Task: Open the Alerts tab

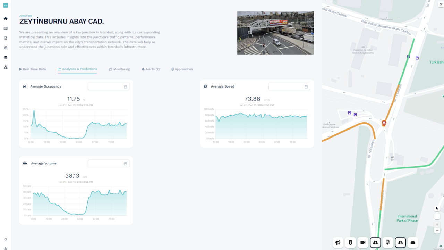Action: click(x=151, y=69)
